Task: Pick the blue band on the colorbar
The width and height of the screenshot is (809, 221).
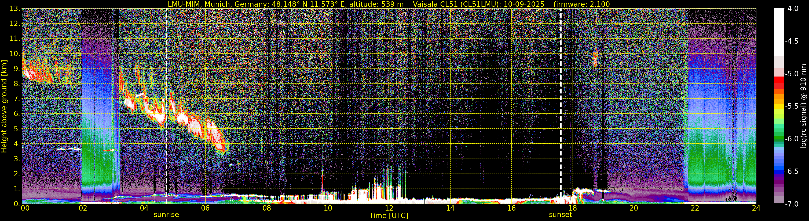Action: [x=779, y=172]
